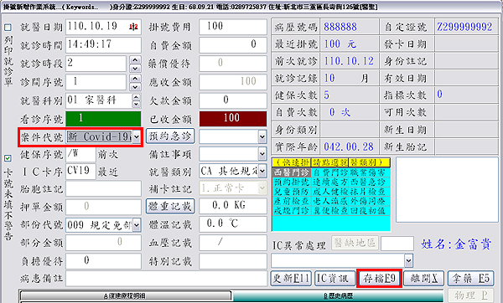Click the IC卡序 field showing CV19
Viewport: 503px width, 303px height.
pyautogui.click(x=80, y=172)
